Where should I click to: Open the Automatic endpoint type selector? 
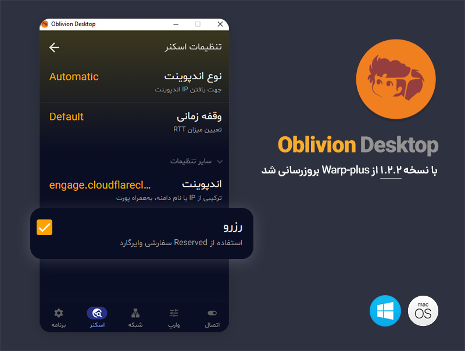point(74,77)
